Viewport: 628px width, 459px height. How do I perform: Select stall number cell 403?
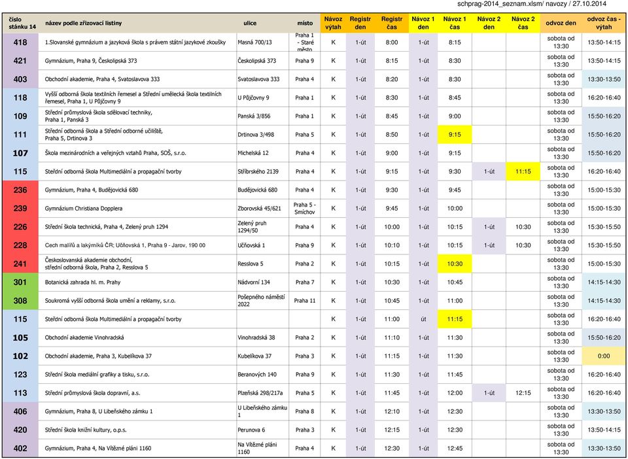click(x=20, y=79)
